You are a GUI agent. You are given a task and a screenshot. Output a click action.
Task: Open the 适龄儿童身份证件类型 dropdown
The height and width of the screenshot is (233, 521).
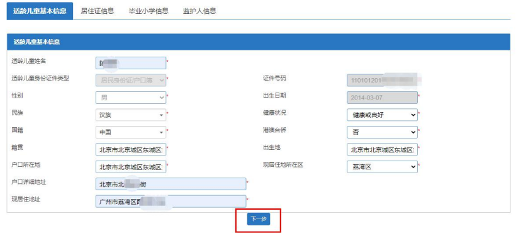(x=131, y=80)
